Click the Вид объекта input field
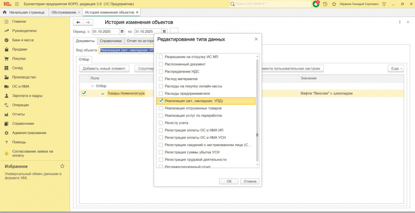415x213 pixels. pyautogui.click(x=126, y=50)
